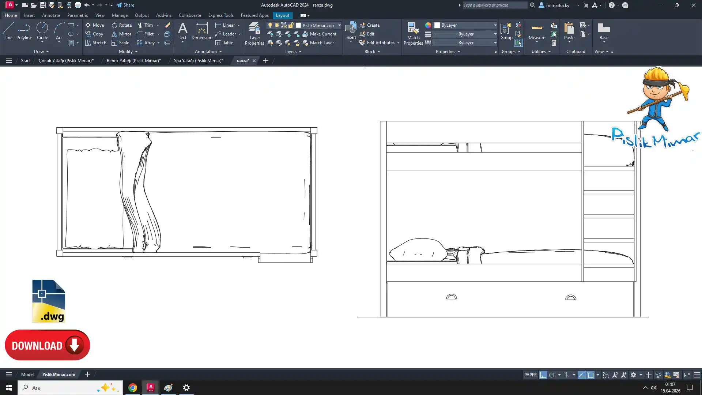Open the Linear dimension type dropdown

click(239, 25)
